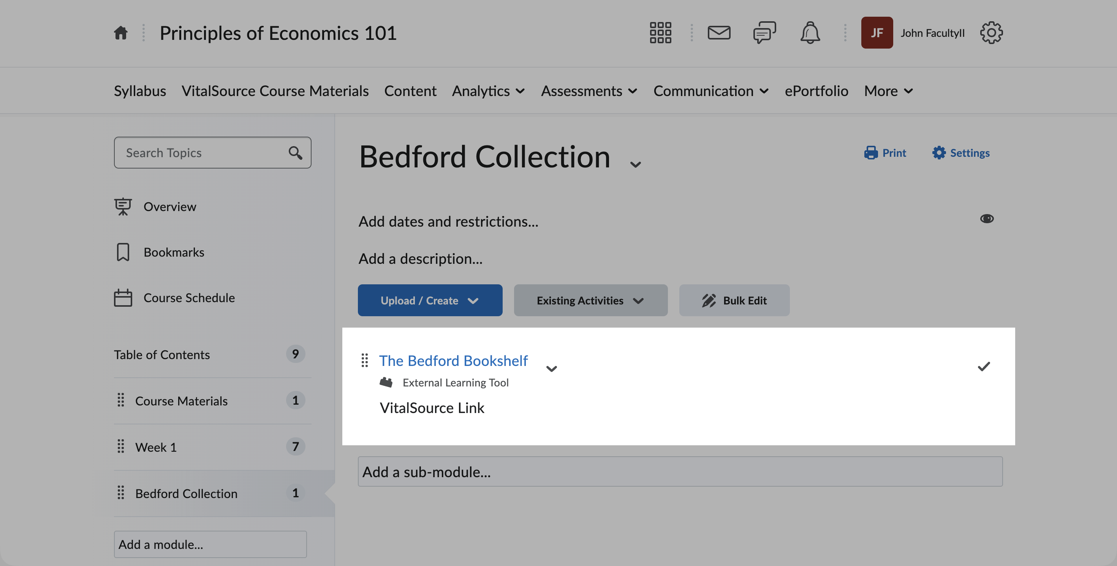Viewport: 1117px width, 566px height.
Task: Click the Week 1 drag handle
Action: pos(121,446)
